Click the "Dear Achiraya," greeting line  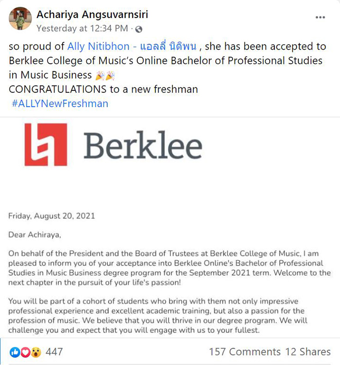click(x=35, y=234)
